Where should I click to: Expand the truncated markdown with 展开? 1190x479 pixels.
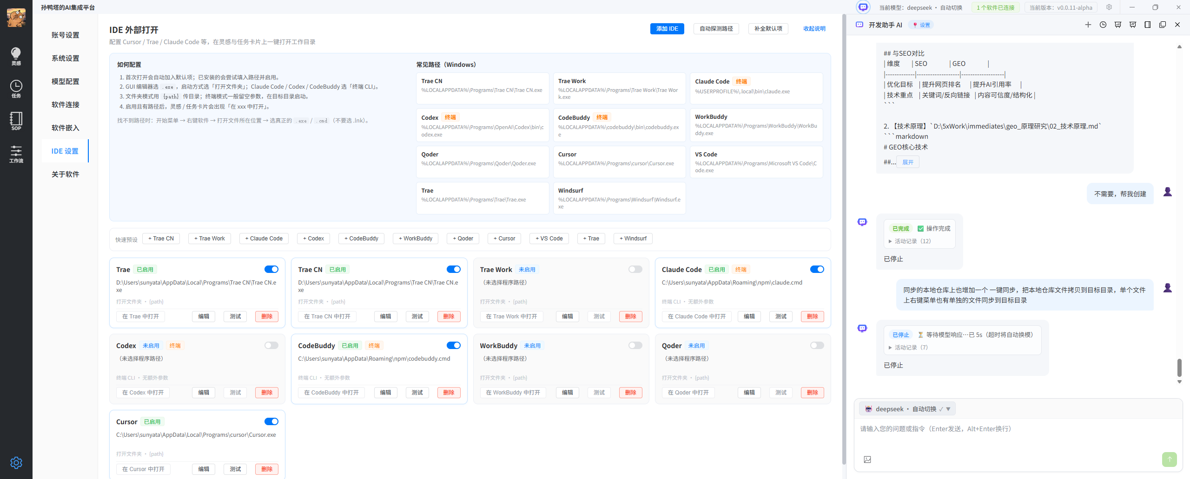908,162
